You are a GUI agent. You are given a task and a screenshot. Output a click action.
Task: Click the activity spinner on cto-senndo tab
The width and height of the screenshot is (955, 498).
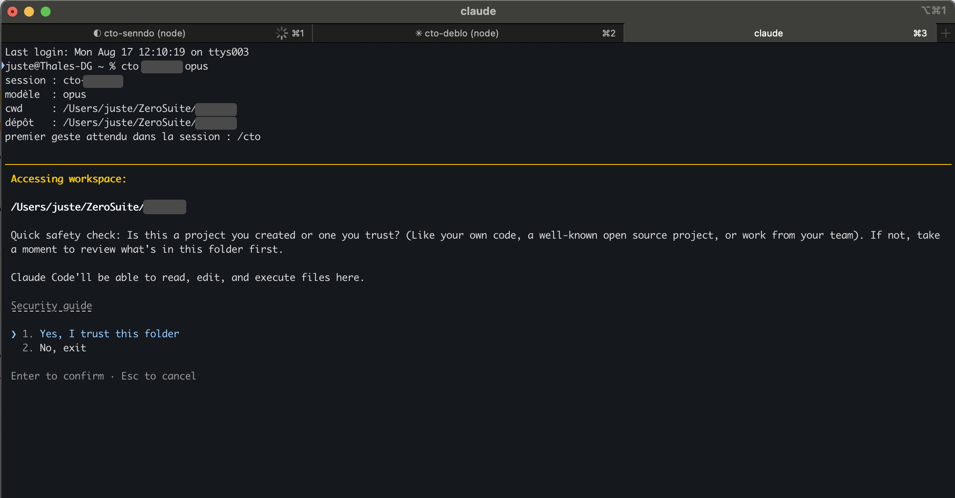pyautogui.click(x=282, y=33)
